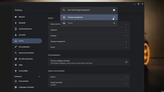Open Connected devices section
Screen dimensions: 164x92
27,29
